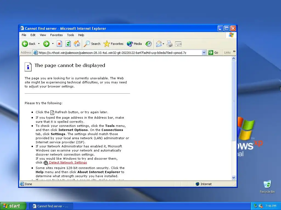This screenshot has width=281, height=210.
Task: Click the Internet Explorer title bar icon
Action: point(22,28)
